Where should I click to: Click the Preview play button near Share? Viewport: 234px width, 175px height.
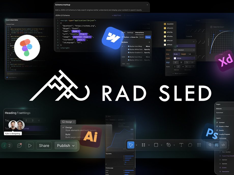tap(30, 146)
